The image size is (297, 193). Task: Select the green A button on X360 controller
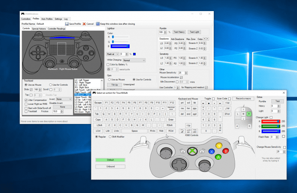(218, 156)
